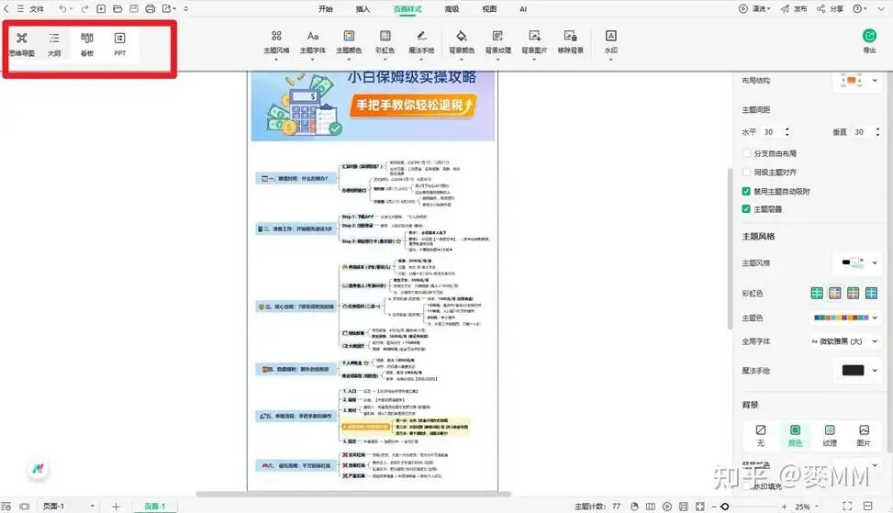Select the first 彩虹色 rainbow swatch
Viewport: 893px width, 513px height.
point(817,293)
